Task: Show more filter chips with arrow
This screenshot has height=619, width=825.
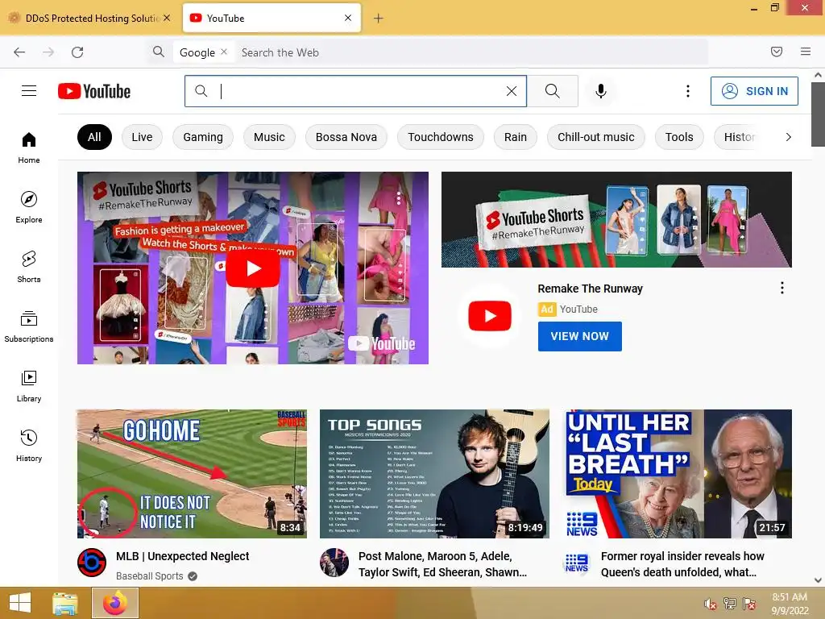Action: tap(788, 137)
